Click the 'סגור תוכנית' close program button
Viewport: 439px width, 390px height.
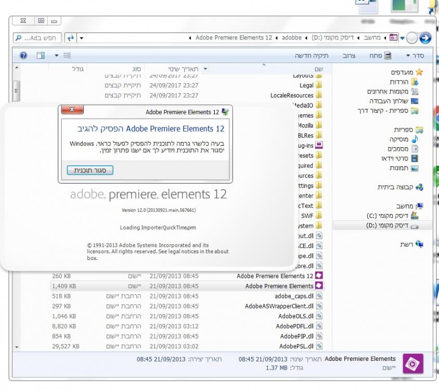pos(90,170)
